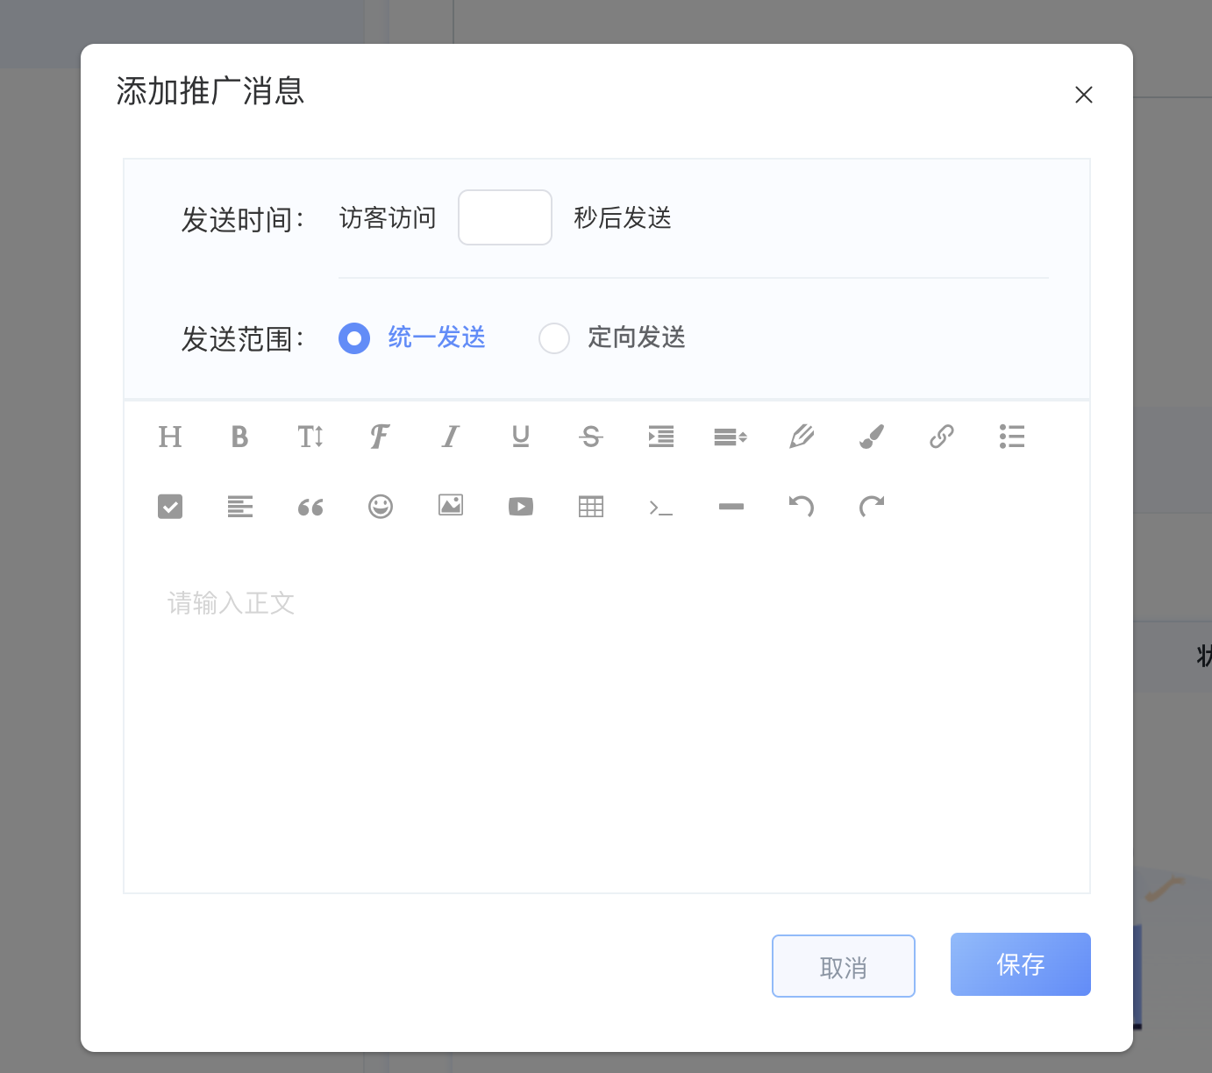
Task: Select the 统一发送 radio option
Action: point(354,338)
